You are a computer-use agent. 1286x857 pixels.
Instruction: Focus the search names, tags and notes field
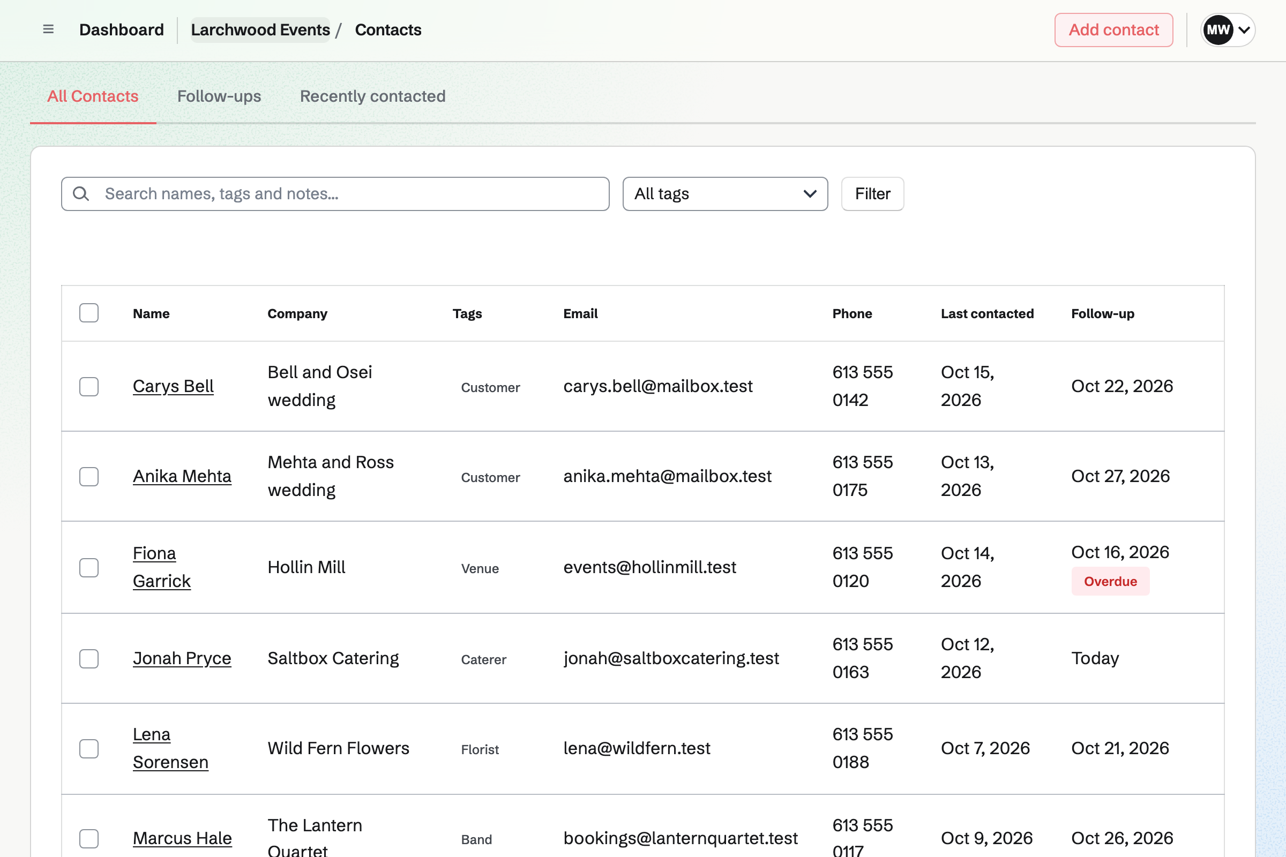tap(335, 193)
